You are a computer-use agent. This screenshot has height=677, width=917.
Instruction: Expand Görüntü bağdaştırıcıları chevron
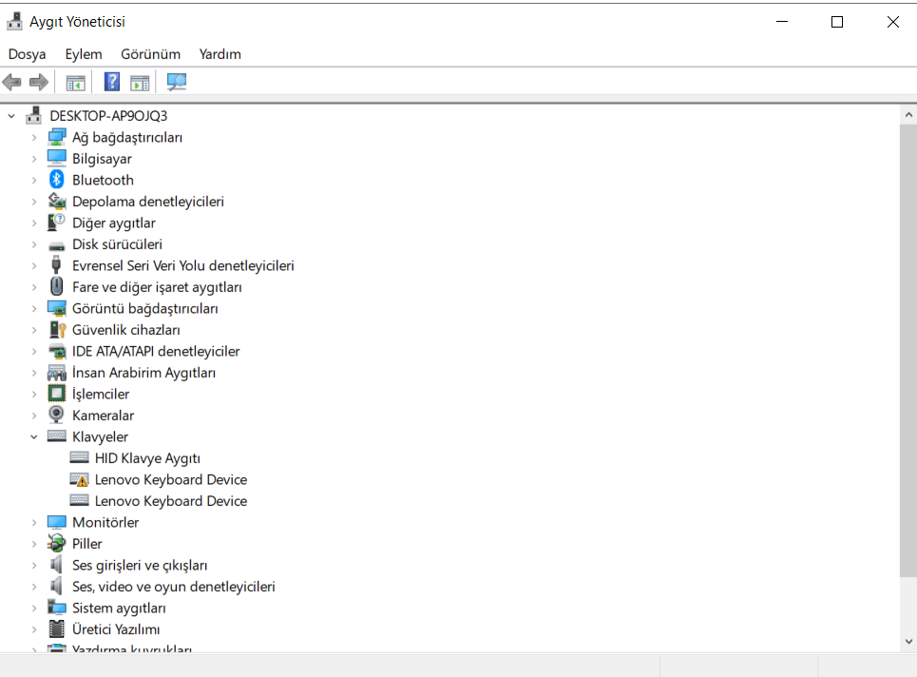point(34,308)
